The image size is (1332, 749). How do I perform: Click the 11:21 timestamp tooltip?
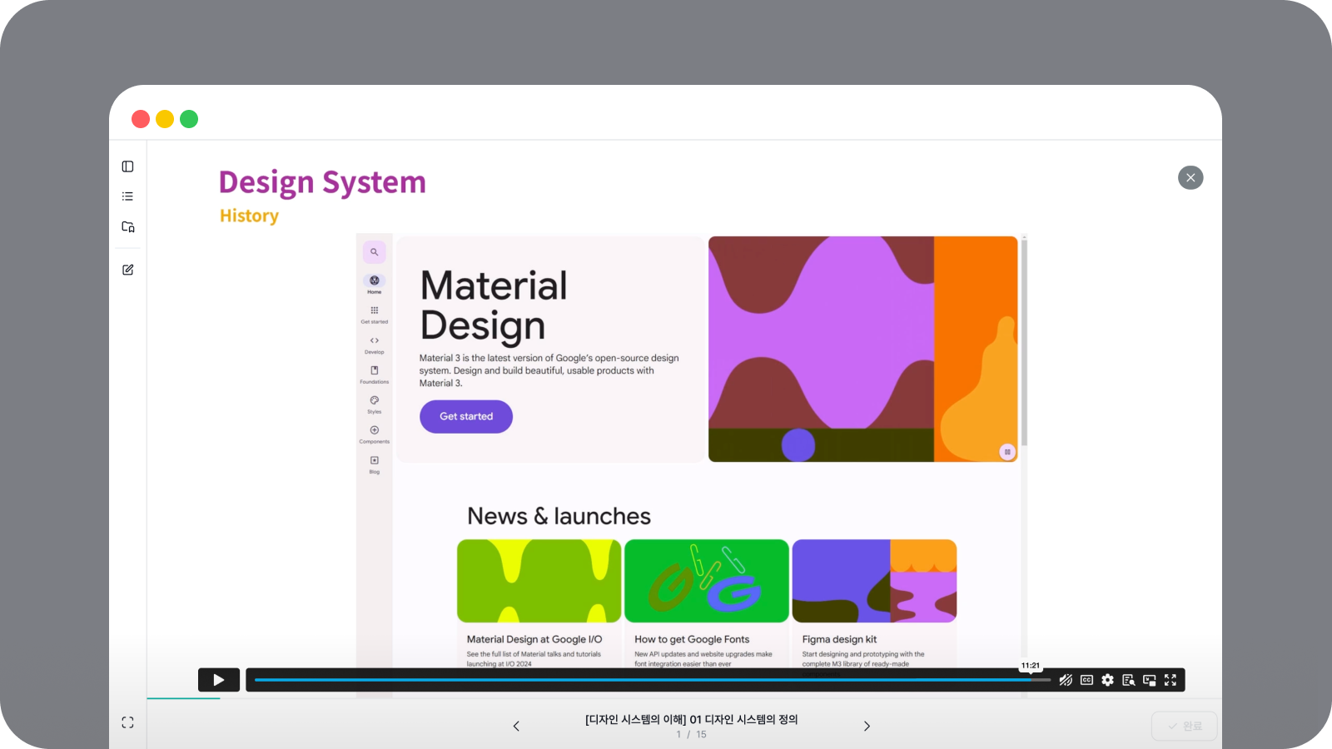[1031, 666]
